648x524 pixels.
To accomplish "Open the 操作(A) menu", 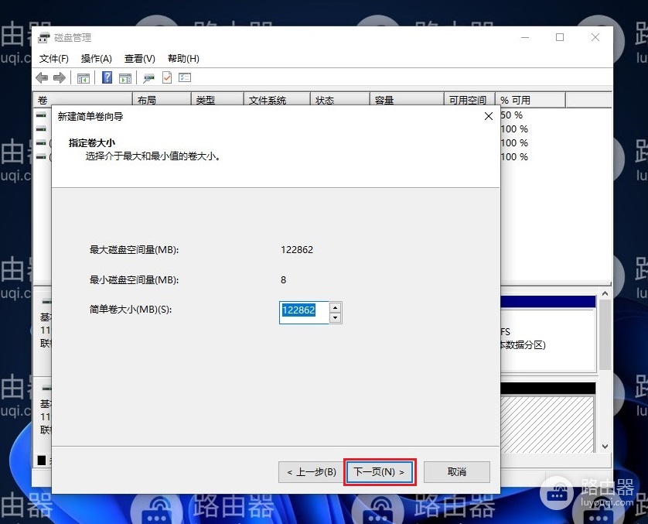I will (x=97, y=59).
